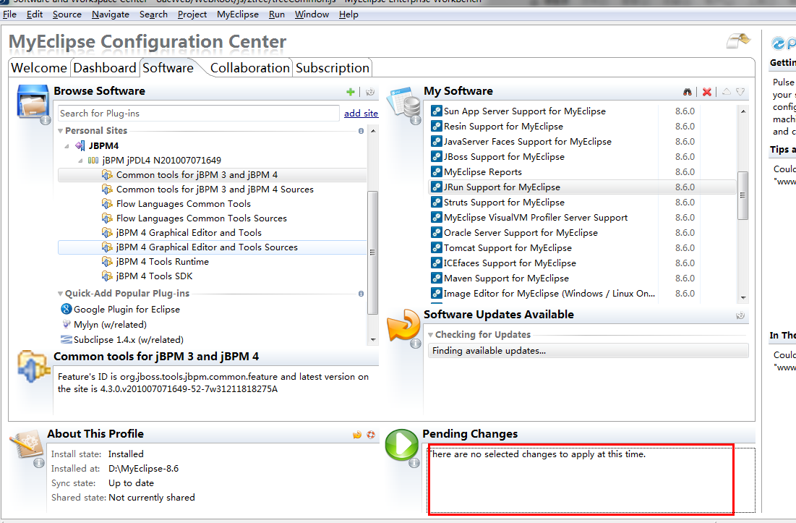Switch to the Subscription tab
This screenshot has height=523, width=796.
333,67
